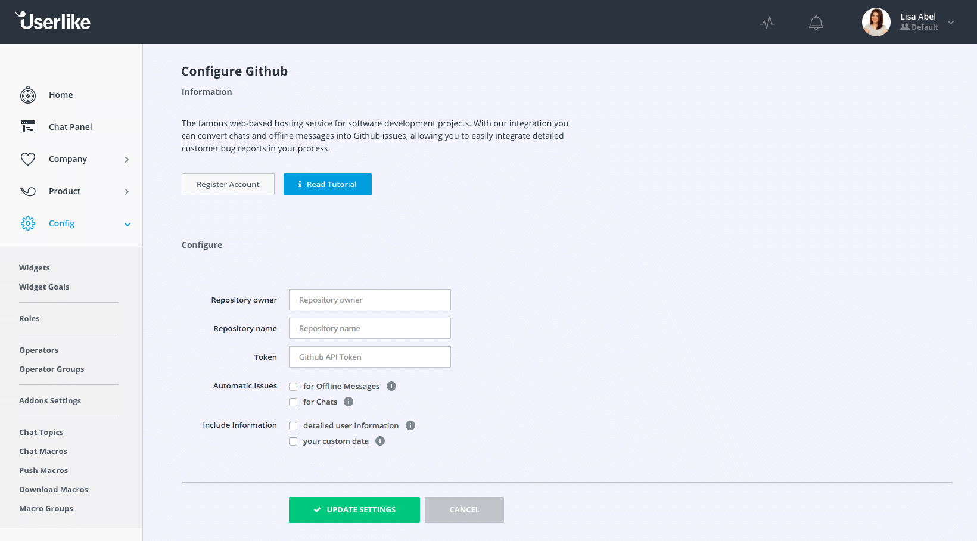Click the activity pulse icon in header
This screenshot has width=977, height=541.
pos(767,23)
